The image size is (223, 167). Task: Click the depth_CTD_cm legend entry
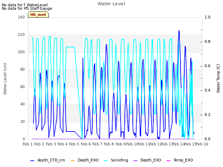(x=48, y=160)
